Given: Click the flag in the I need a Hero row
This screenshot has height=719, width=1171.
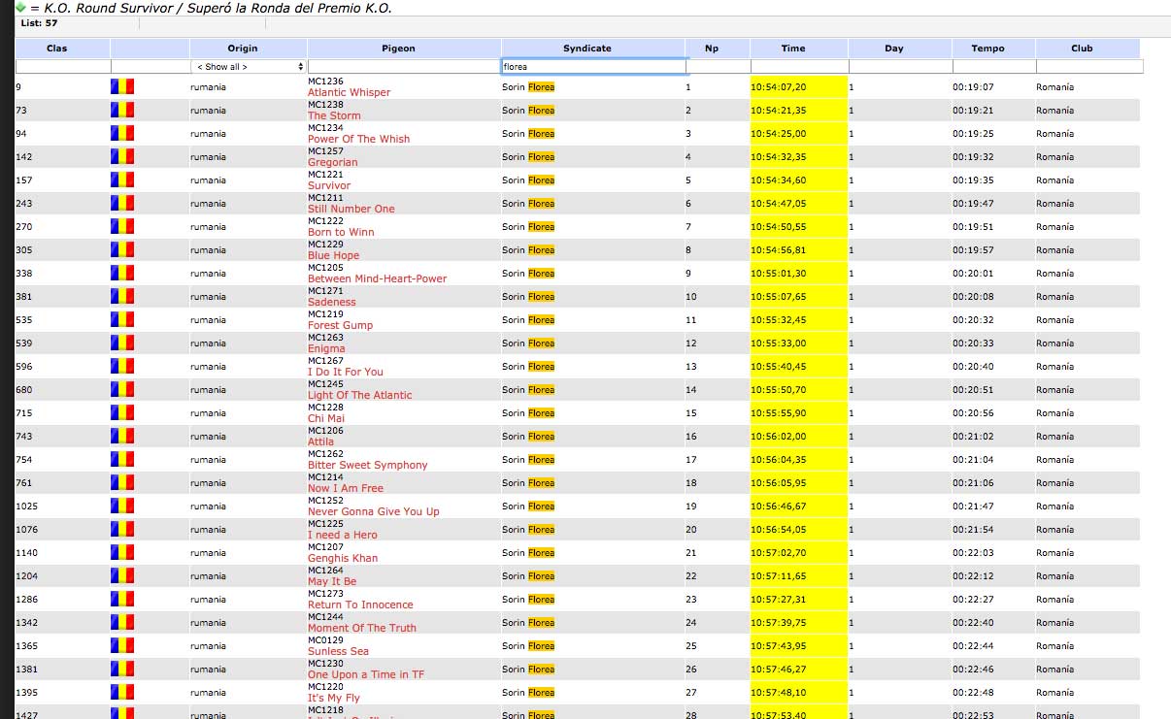Looking at the screenshot, I should coord(122,529).
